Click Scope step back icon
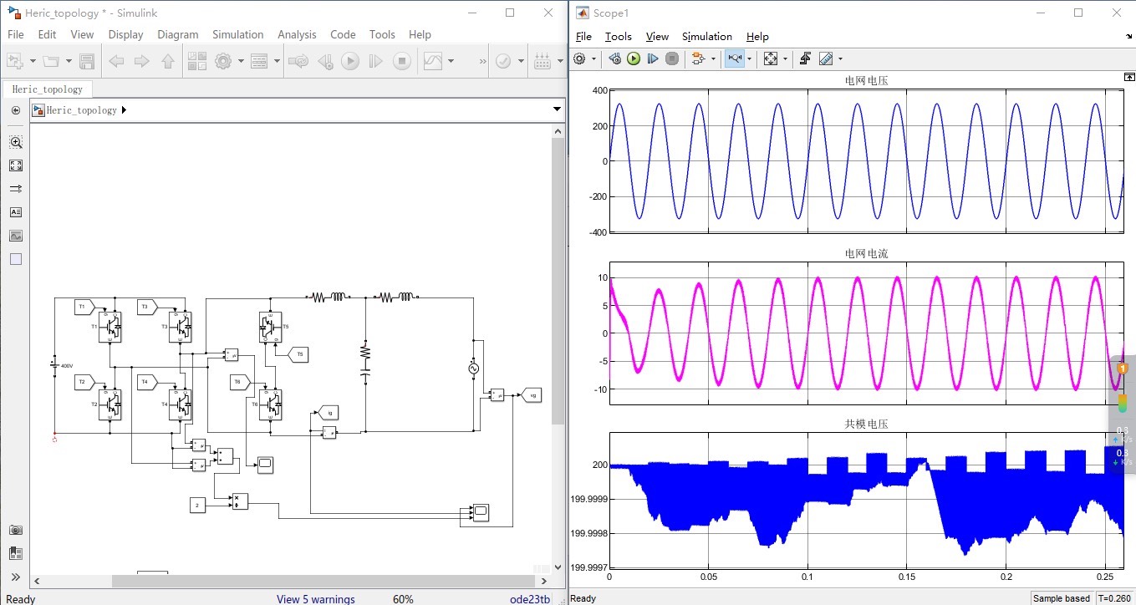The image size is (1136, 605). pos(615,58)
